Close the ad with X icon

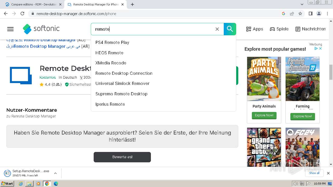[321, 49]
